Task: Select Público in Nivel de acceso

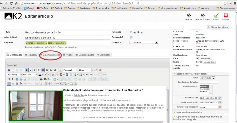Action: point(205,87)
